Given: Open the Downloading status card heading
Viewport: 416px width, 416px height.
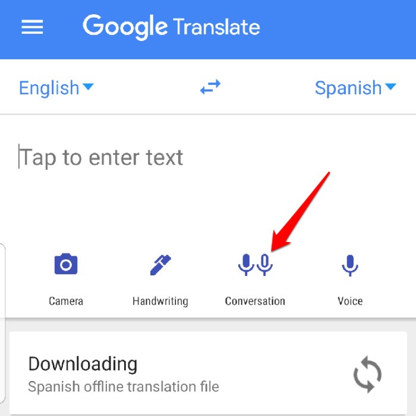Looking at the screenshot, I should (83, 364).
